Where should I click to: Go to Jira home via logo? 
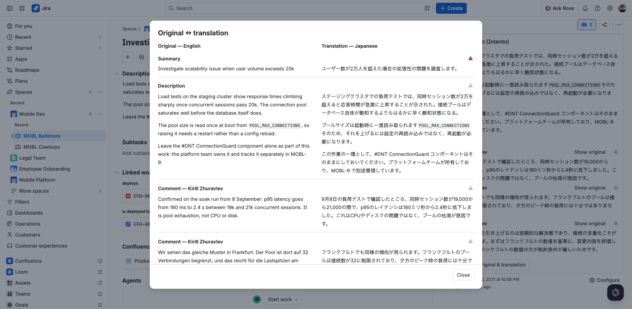click(x=41, y=8)
